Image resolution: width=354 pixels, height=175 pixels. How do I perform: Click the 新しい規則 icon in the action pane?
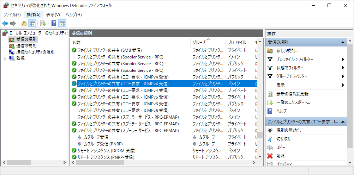[270, 51]
